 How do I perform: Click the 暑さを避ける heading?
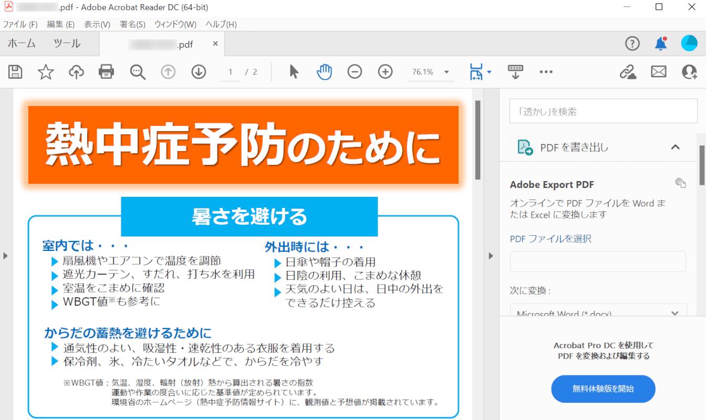[x=250, y=216]
